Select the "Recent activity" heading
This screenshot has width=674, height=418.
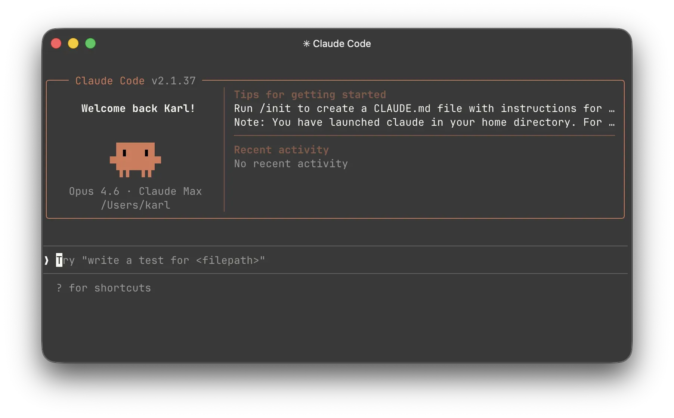click(281, 150)
